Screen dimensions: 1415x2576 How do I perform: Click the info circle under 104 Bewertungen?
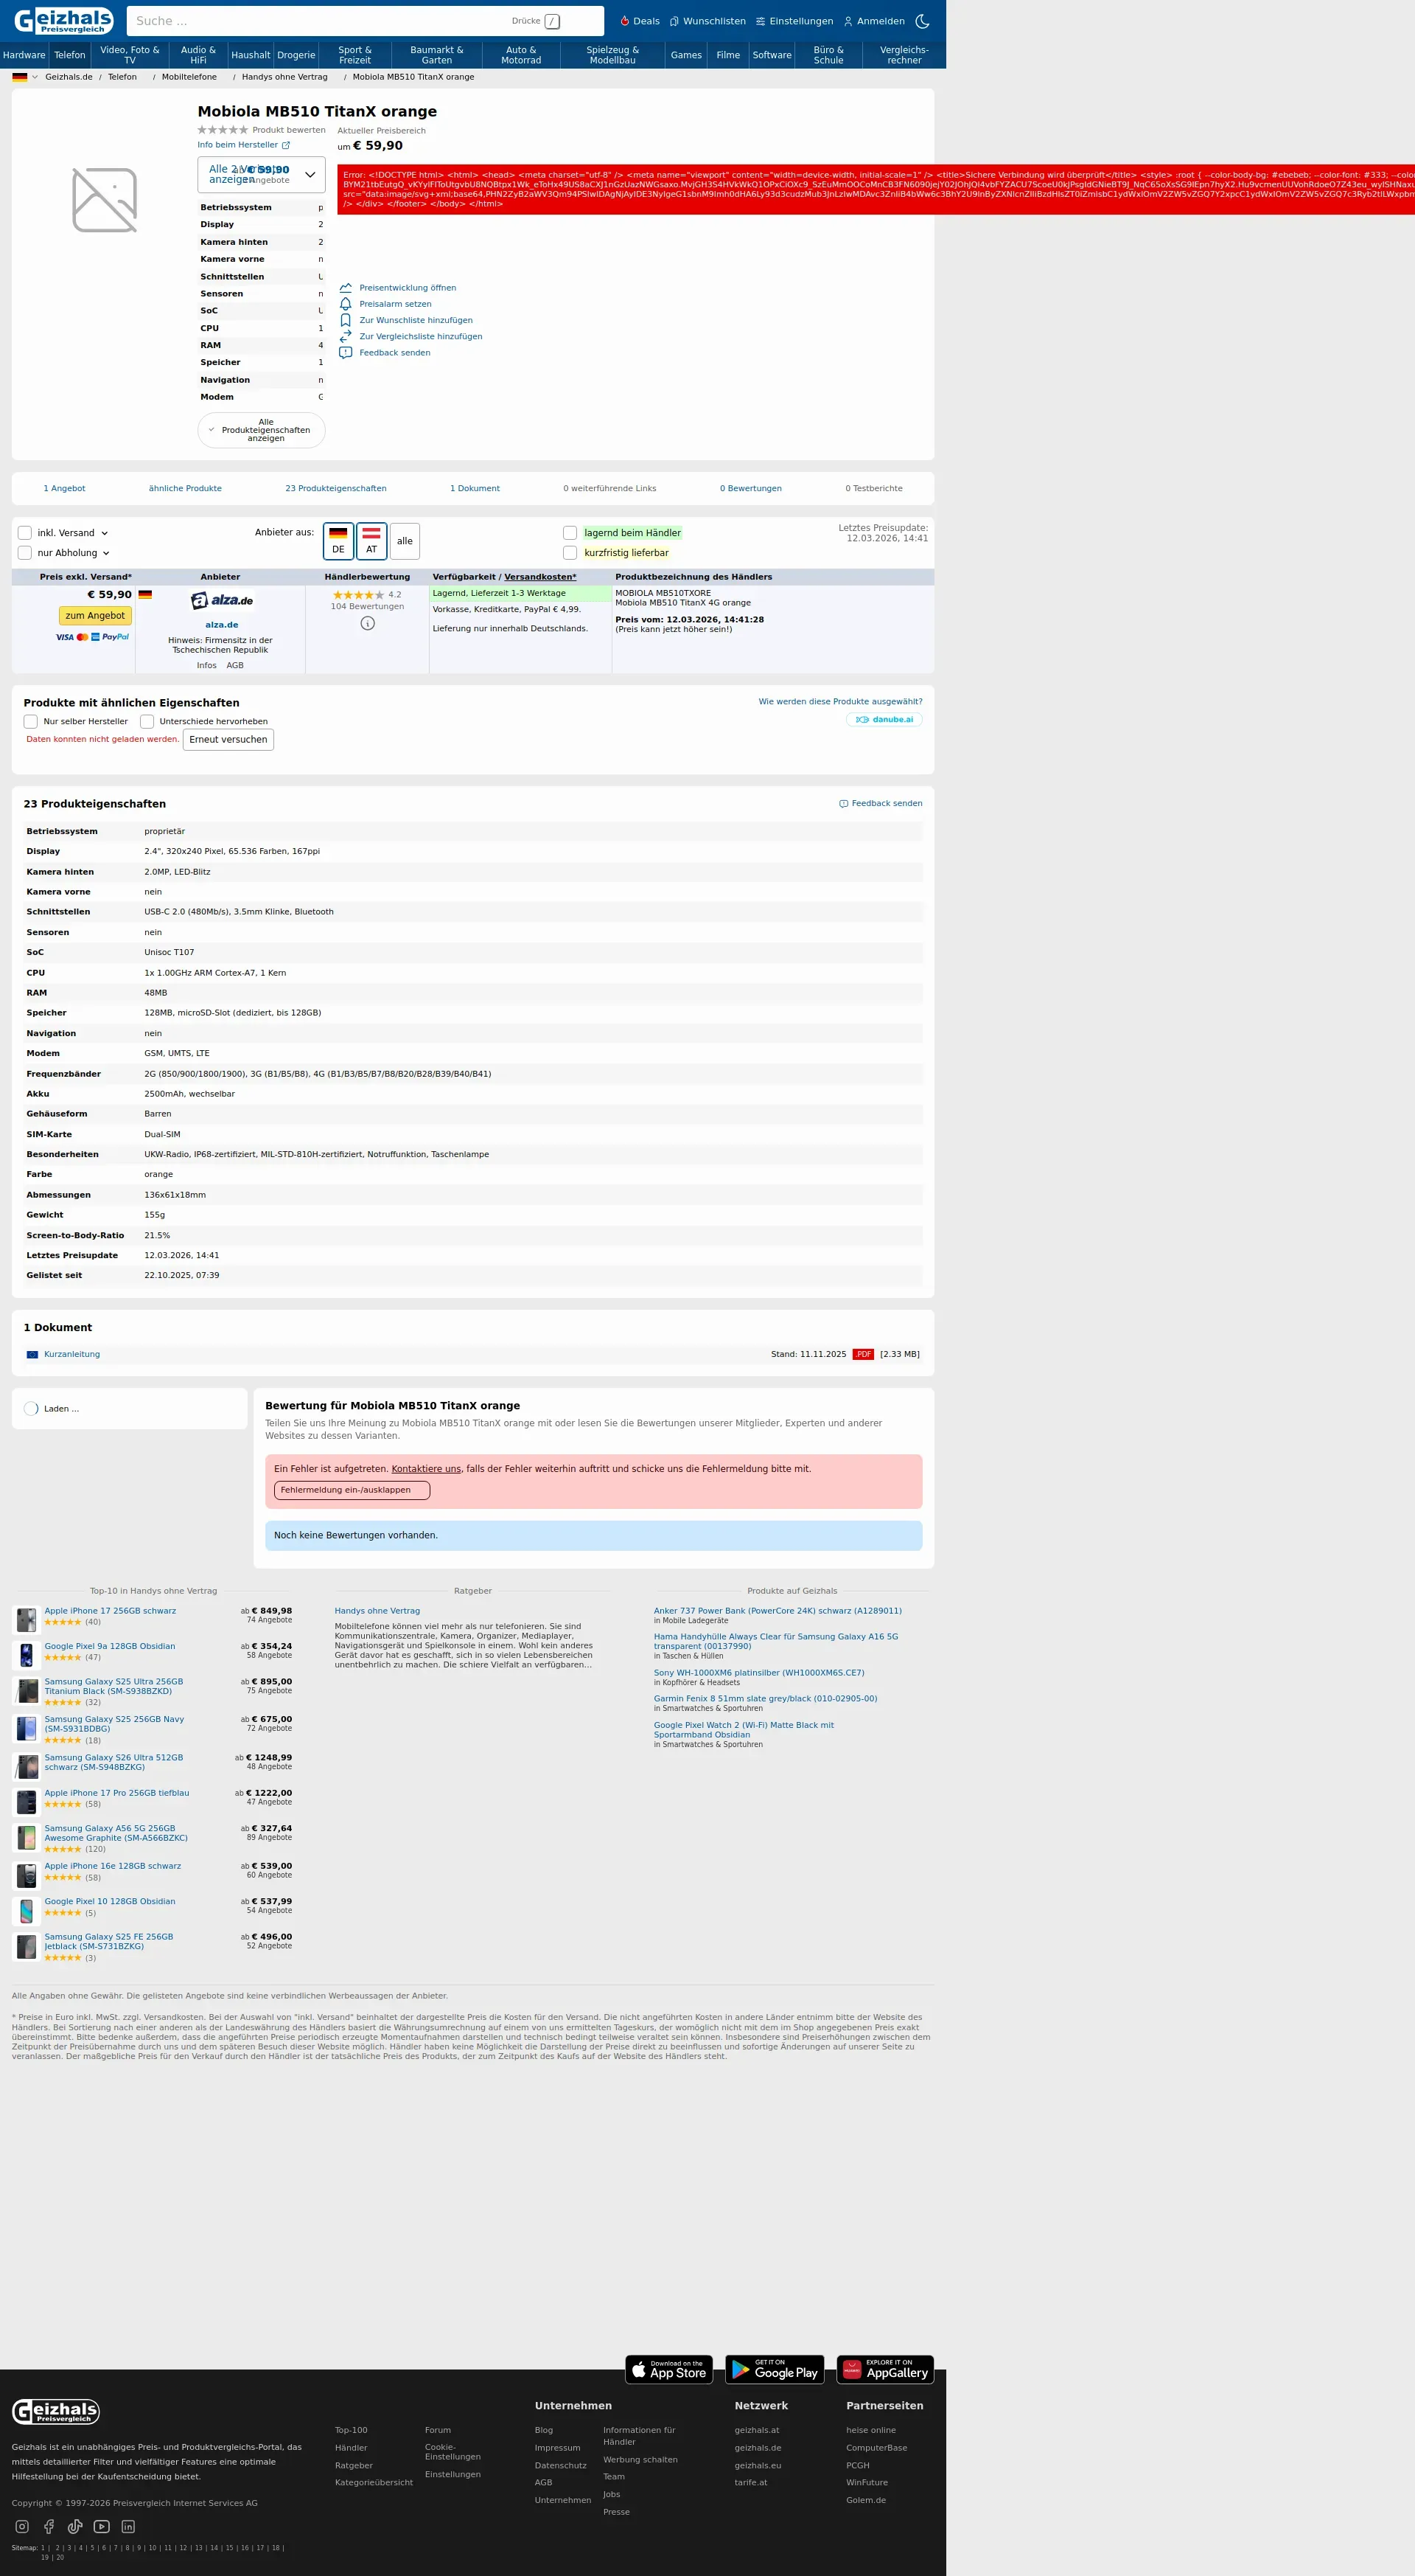click(368, 623)
